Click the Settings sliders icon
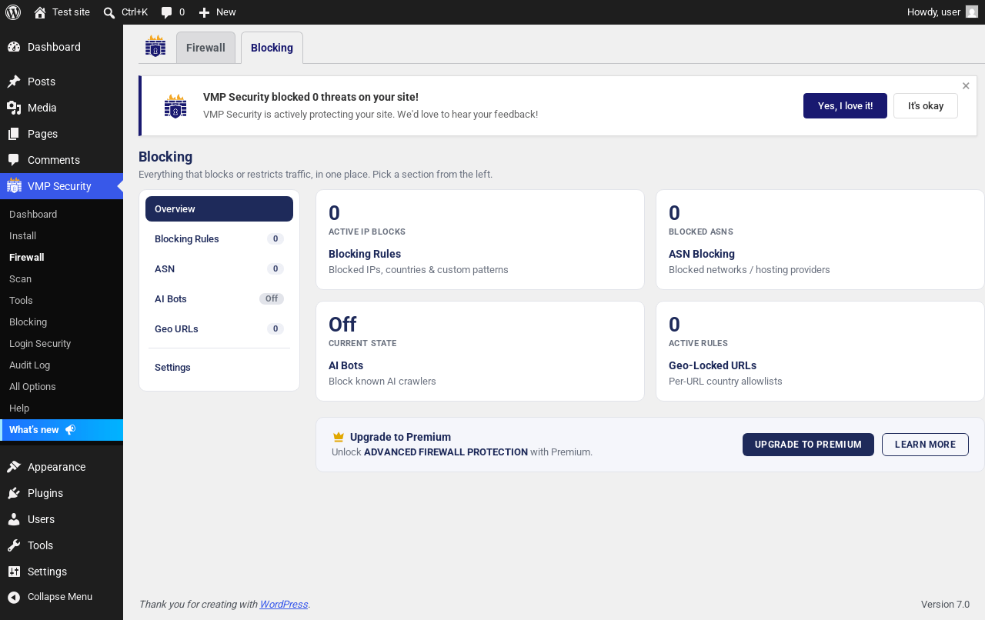This screenshot has height=620, width=985. click(x=14, y=572)
